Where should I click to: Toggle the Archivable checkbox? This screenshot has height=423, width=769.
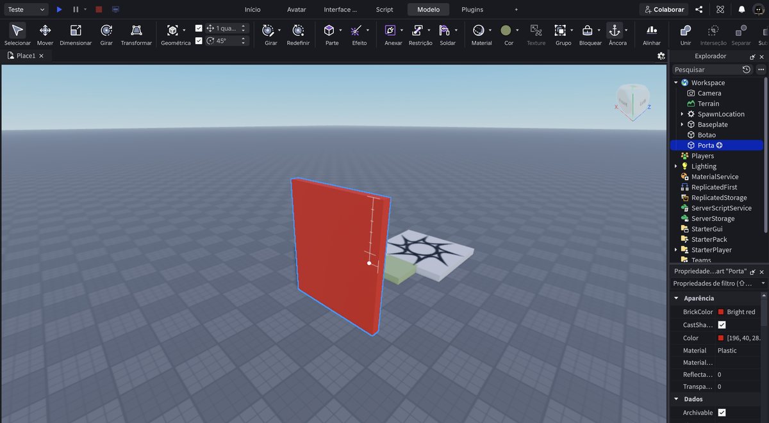[722, 413]
